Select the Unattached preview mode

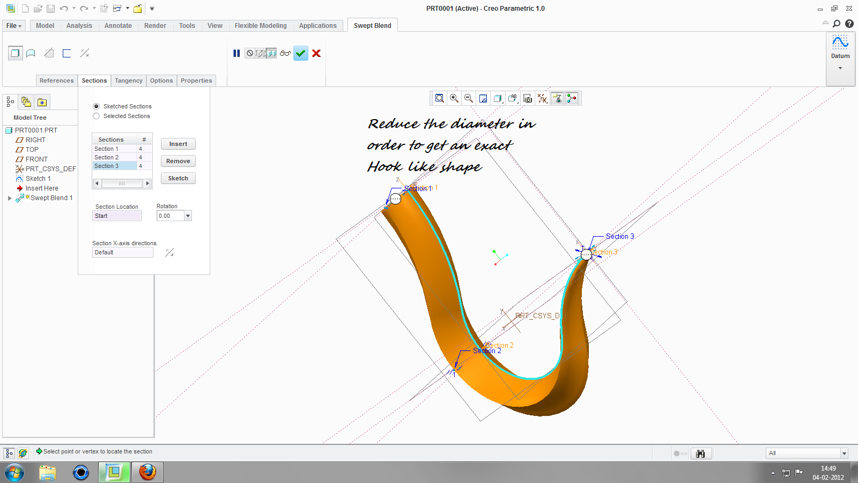[261, 53]
